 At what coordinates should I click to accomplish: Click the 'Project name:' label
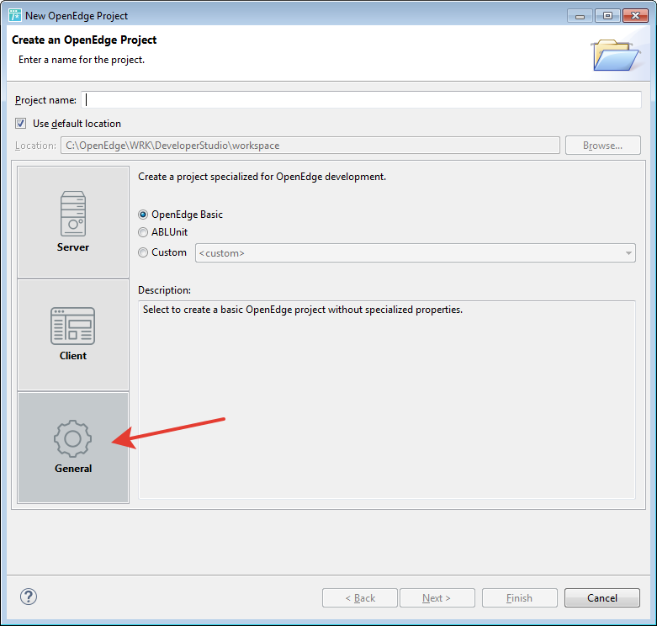tap(45, 100)
